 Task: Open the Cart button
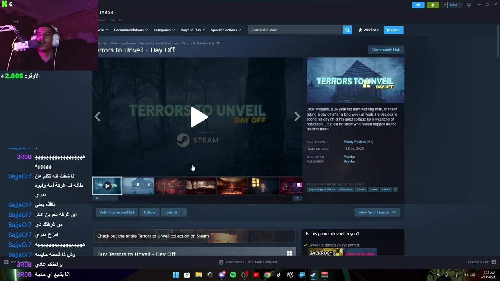[x=393, y=30]
